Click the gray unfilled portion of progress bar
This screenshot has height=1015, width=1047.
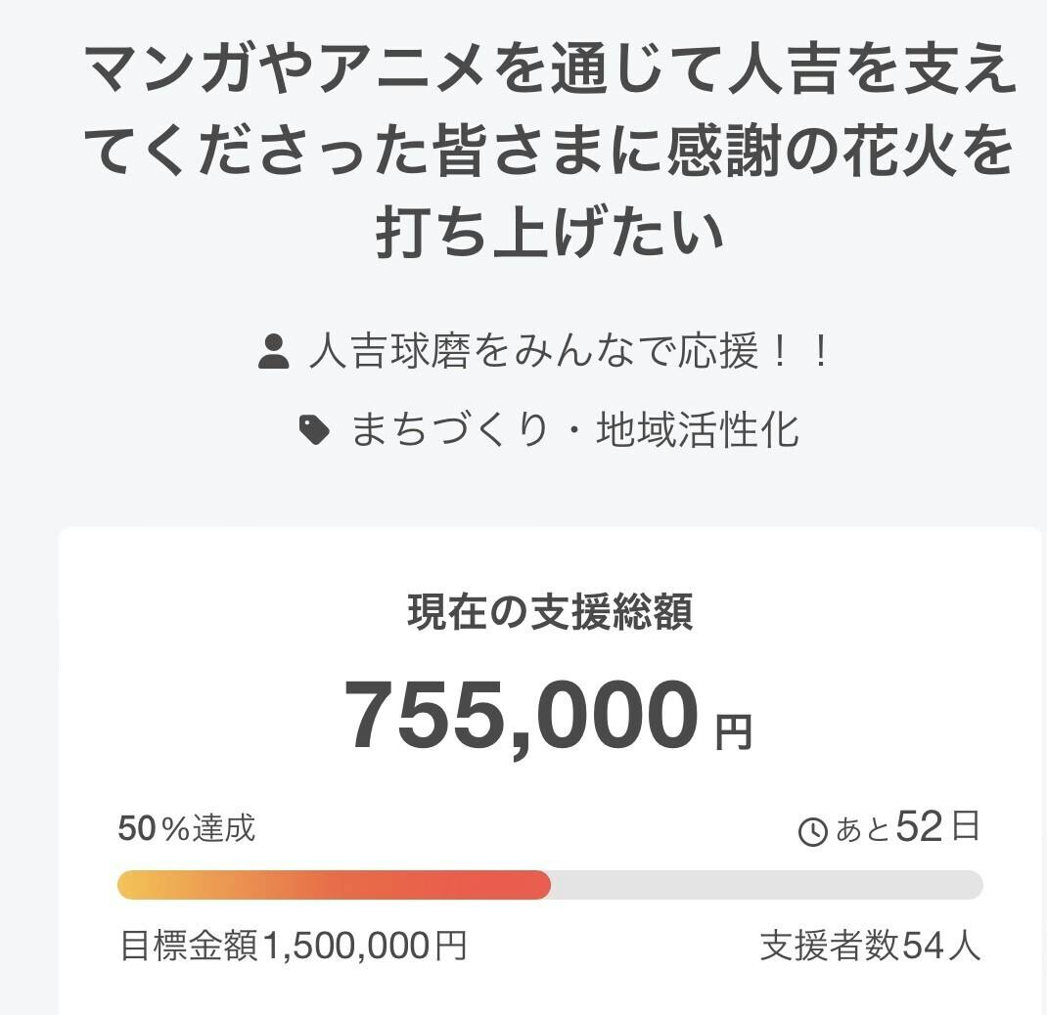tap(765, 885)
